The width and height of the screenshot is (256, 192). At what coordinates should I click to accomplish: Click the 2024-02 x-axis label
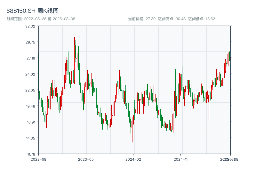pos(133,159)
